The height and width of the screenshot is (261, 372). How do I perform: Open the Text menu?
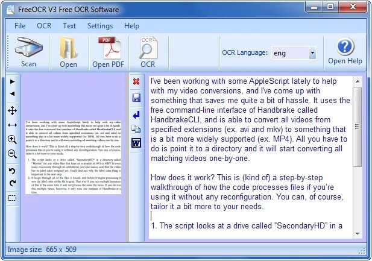69,26
